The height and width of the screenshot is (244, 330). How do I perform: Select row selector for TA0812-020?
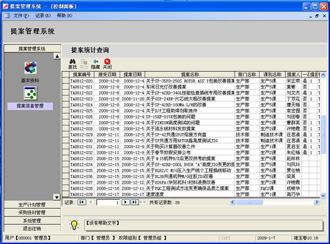(x=66, y=81)
